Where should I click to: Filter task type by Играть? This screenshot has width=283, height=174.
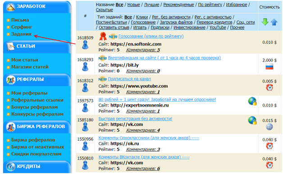pyautogui.click(x=140, y=27)
